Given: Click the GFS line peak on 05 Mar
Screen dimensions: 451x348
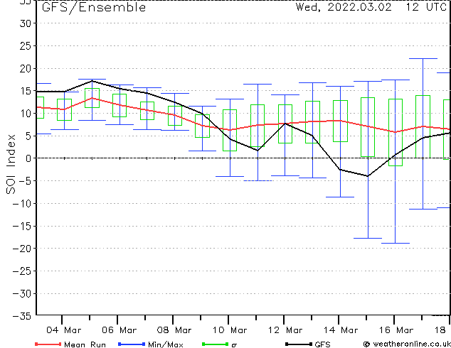Looking at the screenshot, I should pos(92,81).
